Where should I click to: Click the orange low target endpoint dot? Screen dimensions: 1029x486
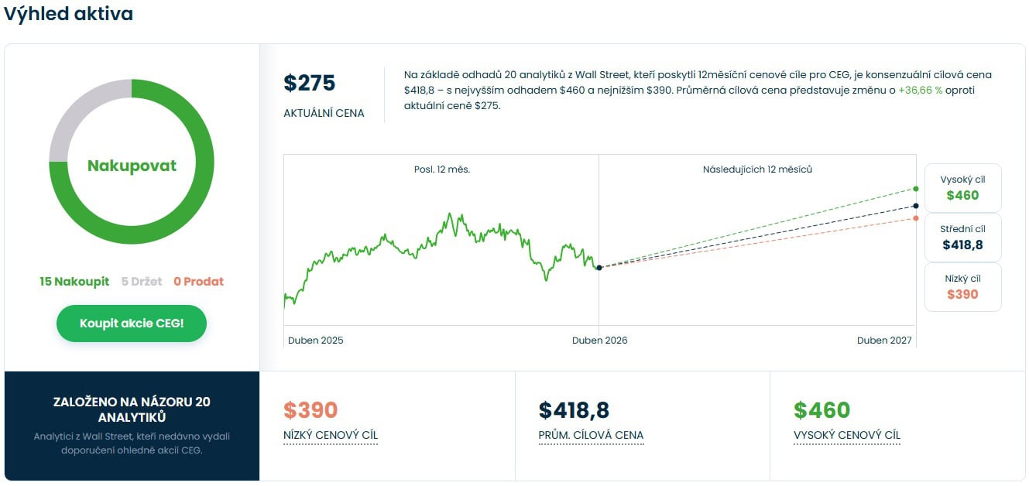point(916,218)
